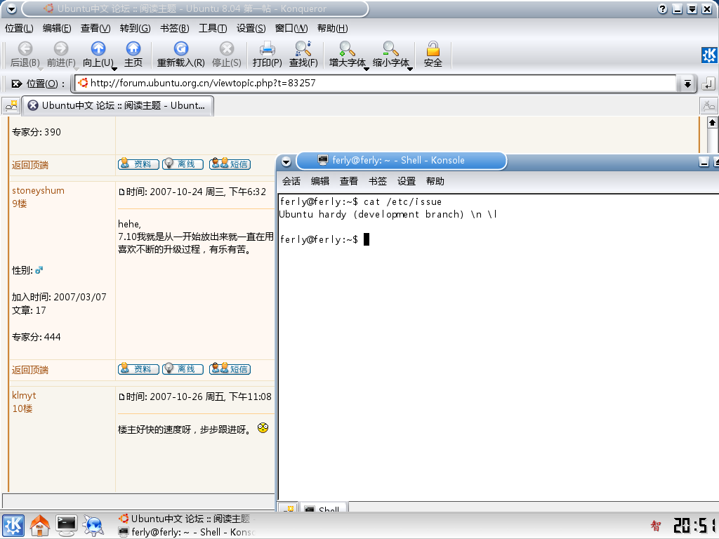Image resolution: width=719 pixels, height=539 pixels.
Task: Click the Forward (前进) toolbar icon
Action: click(60, 48)
